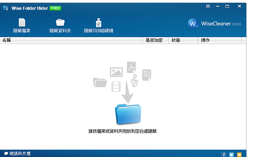The image size is (253, 157).
Task: Click the email icon in the status bar
Action: tap(239, 155)
